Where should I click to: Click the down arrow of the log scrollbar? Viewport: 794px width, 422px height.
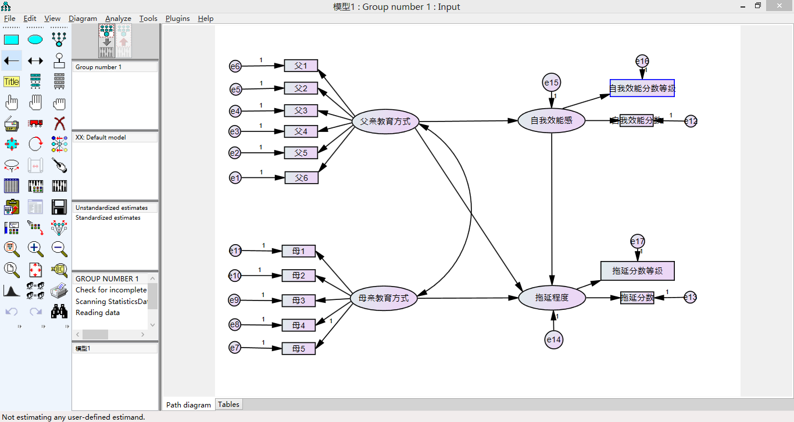point(153,325)
